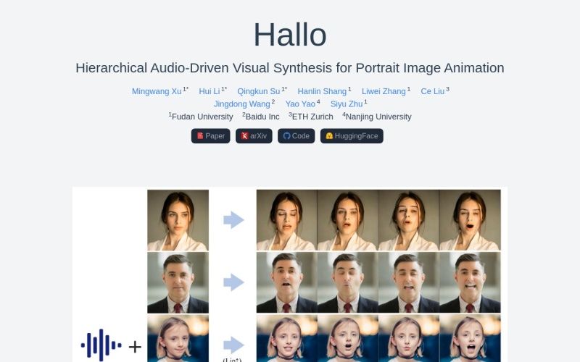This screenshot has height=362, width=580.
Task: Click last animated frame of suited man
Action: [x=470, y=282]
